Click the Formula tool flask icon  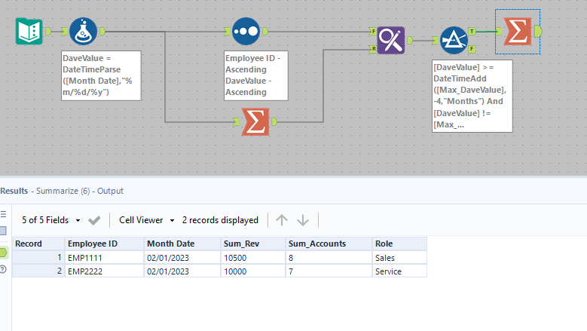[x=84, y=32]
